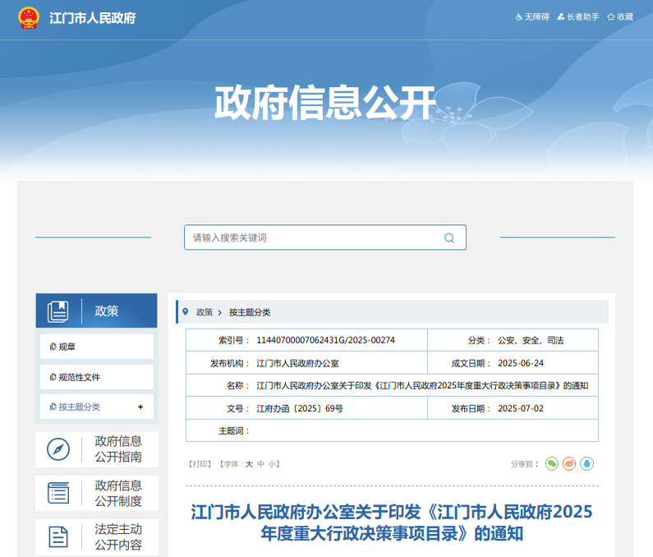The image size is (653, 557).
Task: Click the compass icon for 政府信息公开指南
Action: click(58, 449)
